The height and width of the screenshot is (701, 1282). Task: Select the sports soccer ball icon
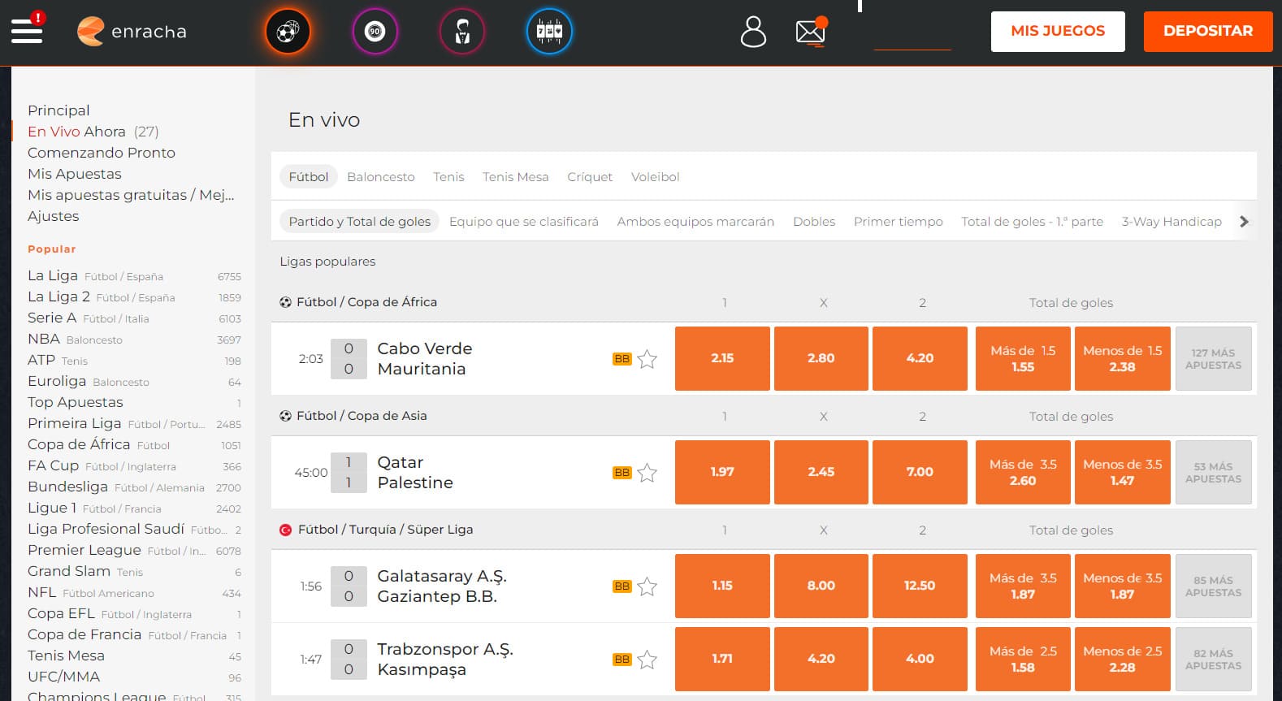[288, 32]
